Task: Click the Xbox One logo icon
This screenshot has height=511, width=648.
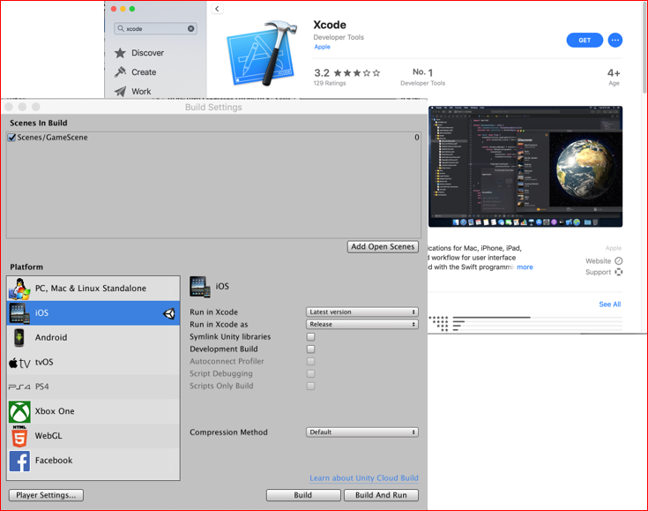Action: click(x=19, y=411)
